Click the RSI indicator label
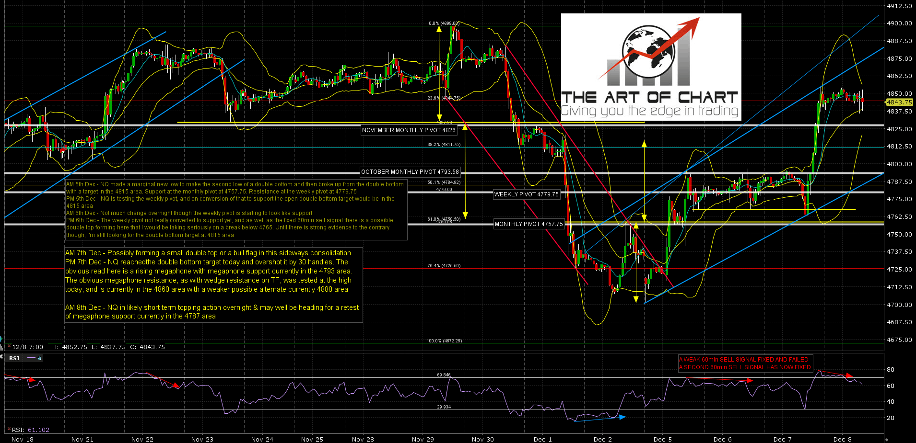Image resolution: width=916 pixels, height=443 pixels. coord(14,358)
